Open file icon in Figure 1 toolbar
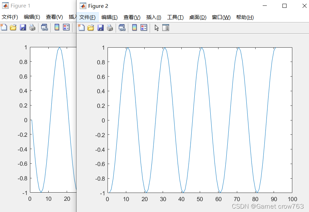 point(13,27)
